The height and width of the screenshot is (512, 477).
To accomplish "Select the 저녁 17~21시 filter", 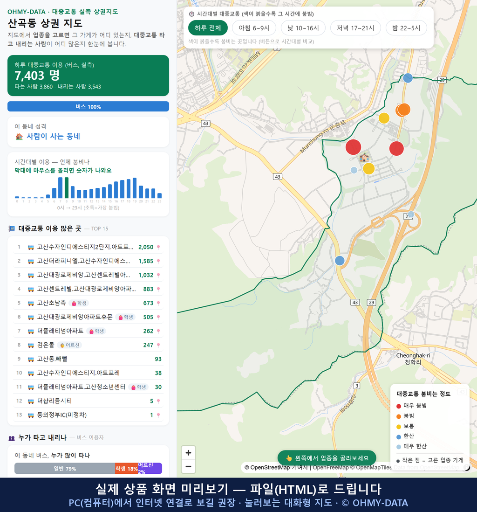I will (x=355, y=28).
